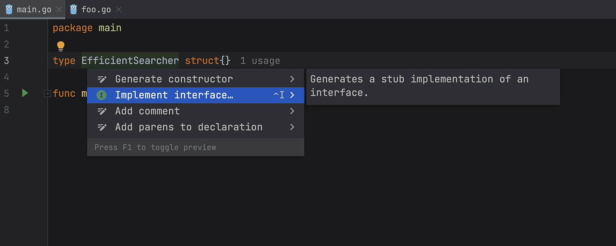
Task: Expand submenu arrow beside Implement interface
Action: click(292, 95)
